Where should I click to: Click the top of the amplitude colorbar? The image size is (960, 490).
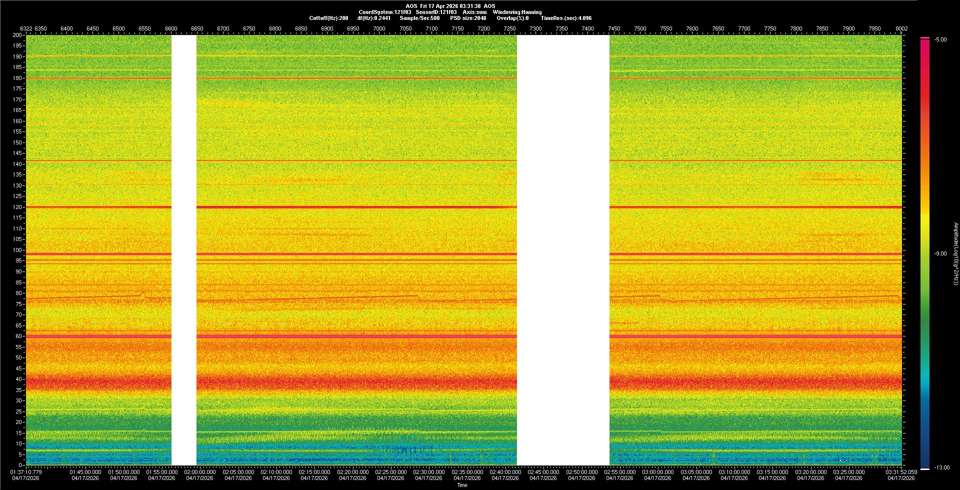(924, 38)
